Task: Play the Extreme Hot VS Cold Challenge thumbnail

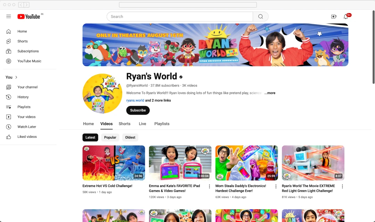Action: pyautogui.click(x=114, y=163)
